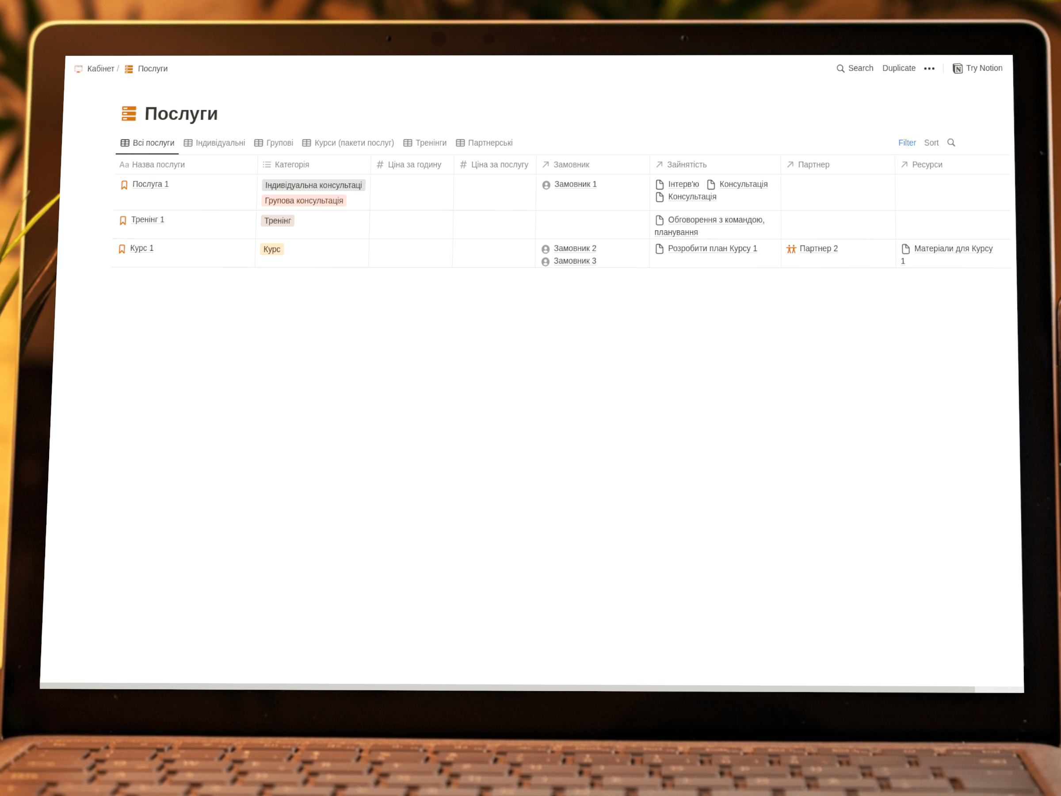Switch to the Партнерські view tab

click(x=484, y=143)
